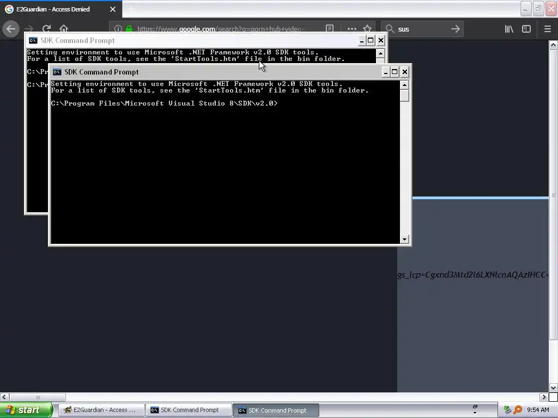The width and height of the screenshot is (558, 418).
Task: Open the Library icon in the Firefox toolbar
Action: 509,29
